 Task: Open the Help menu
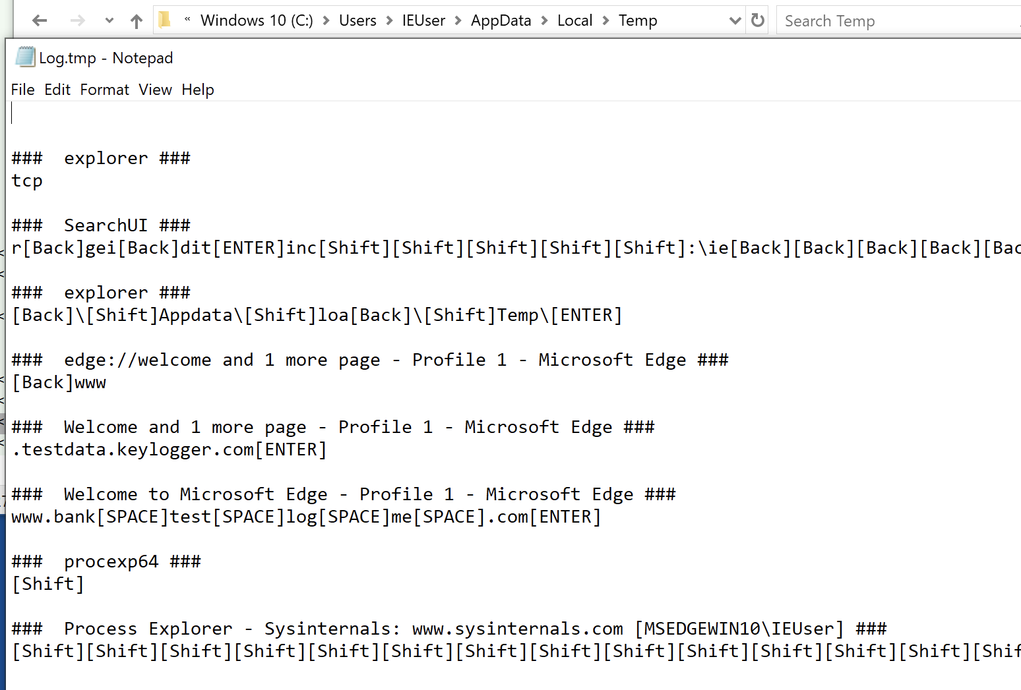(198, 90)
